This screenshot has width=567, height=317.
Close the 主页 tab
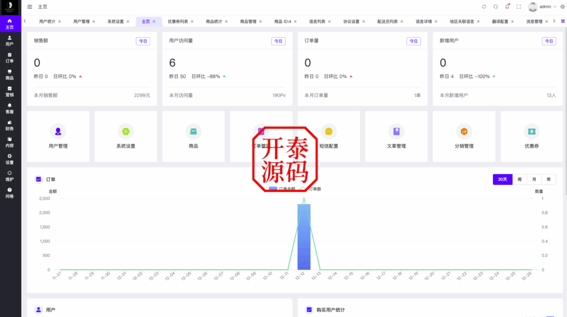click(x=154, y=22)
